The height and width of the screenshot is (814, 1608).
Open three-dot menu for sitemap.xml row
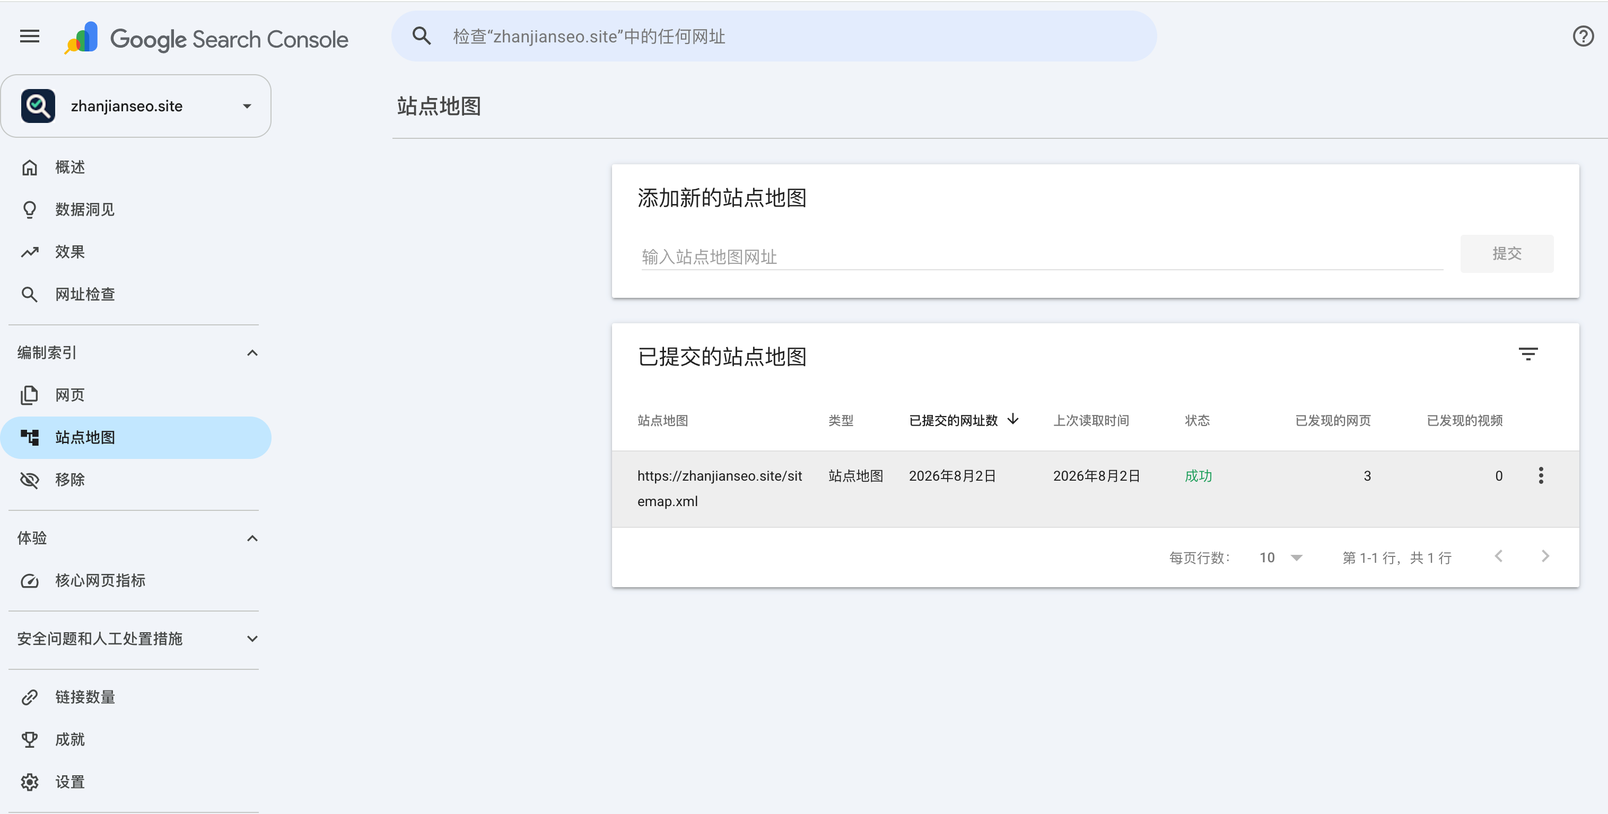(1541, 475)
